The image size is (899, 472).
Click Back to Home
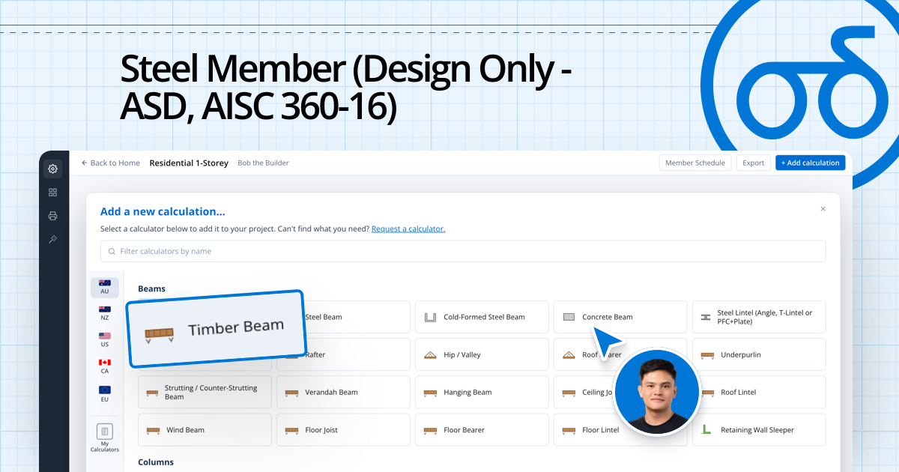[x=110, y=163]
